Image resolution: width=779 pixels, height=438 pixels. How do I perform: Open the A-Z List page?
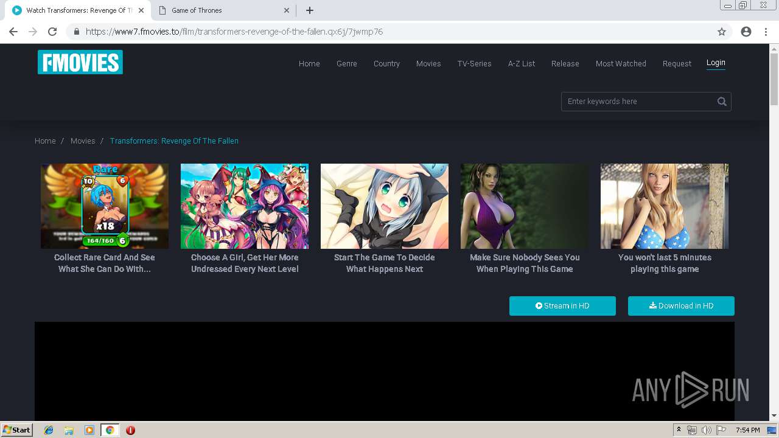click(522, 63)
